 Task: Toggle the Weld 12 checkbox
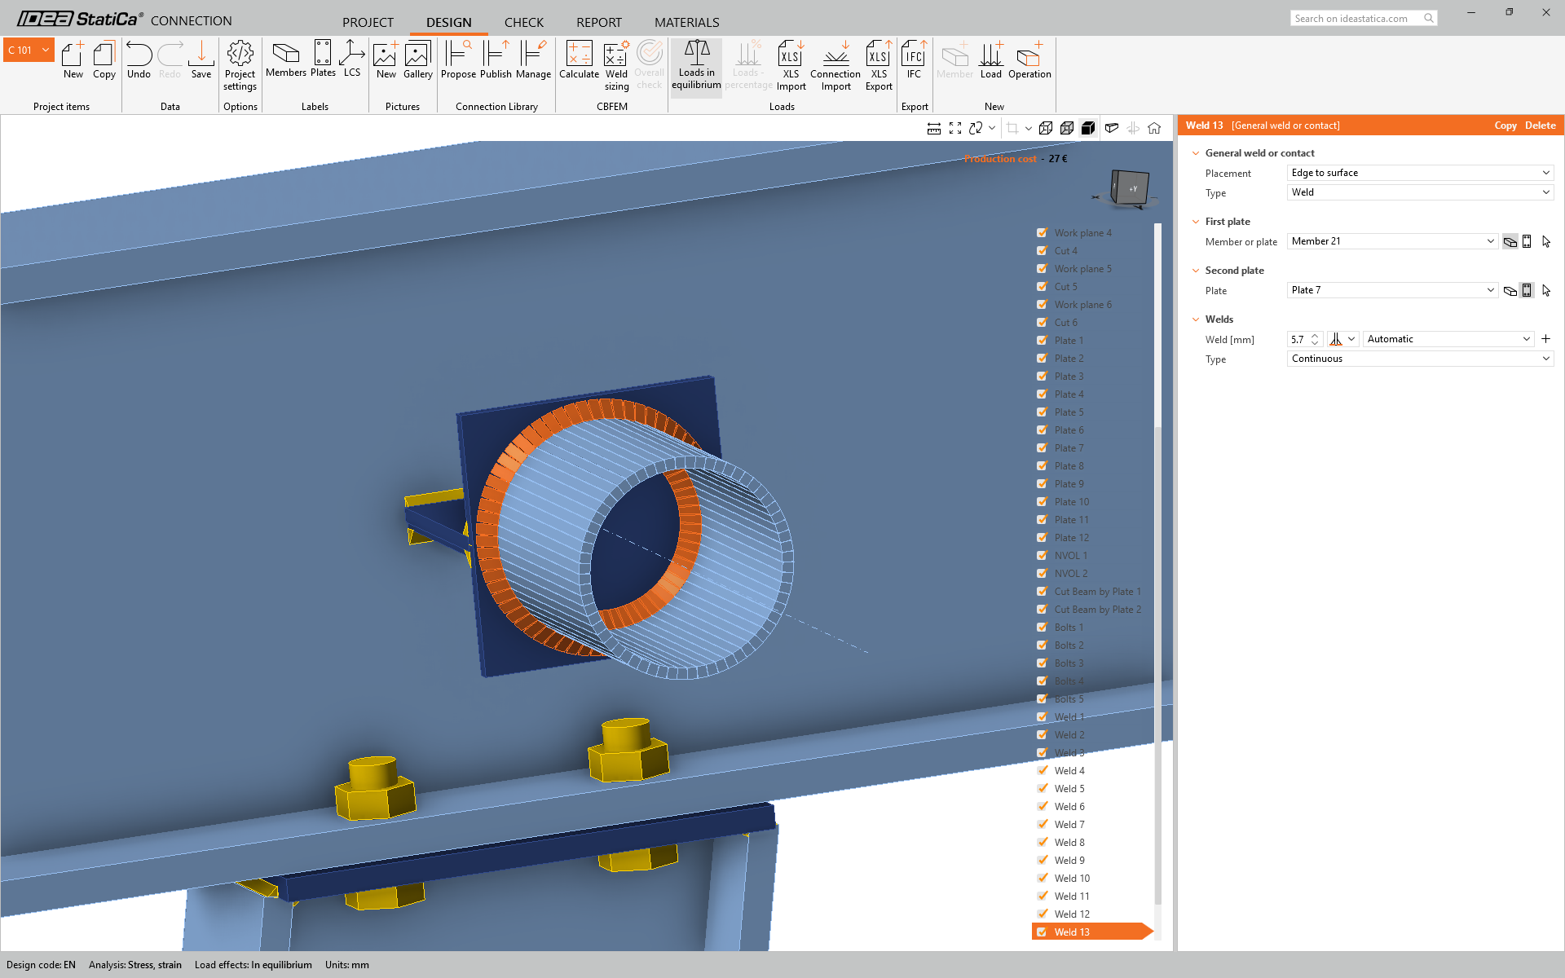click(1042, 914)
